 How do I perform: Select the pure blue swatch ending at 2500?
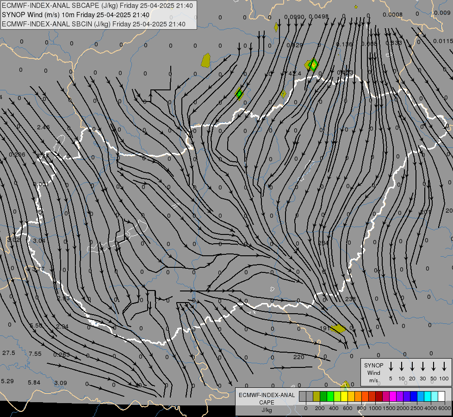point(413,396)
